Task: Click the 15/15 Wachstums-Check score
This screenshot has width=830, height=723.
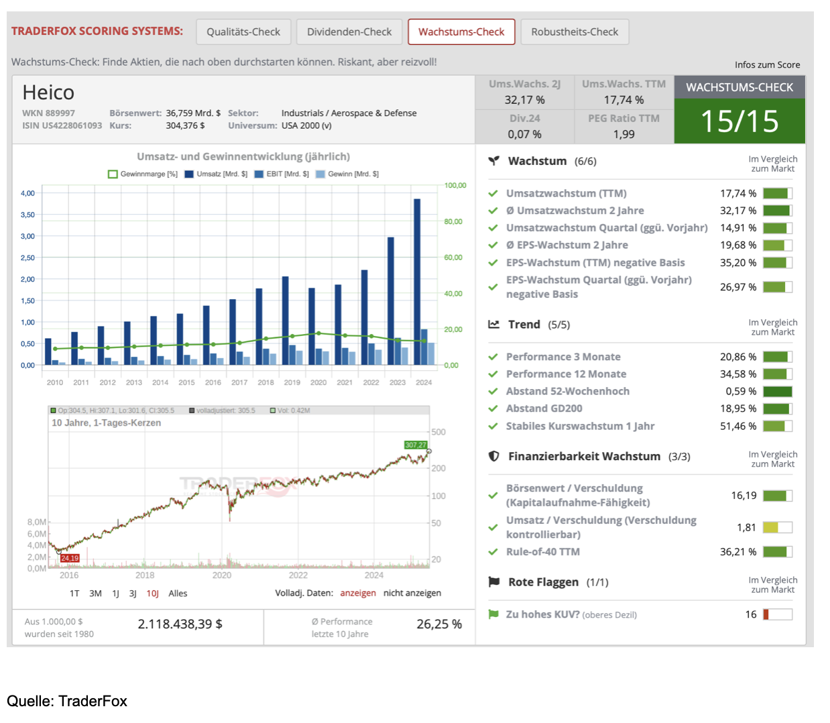Action: point(739,121)
